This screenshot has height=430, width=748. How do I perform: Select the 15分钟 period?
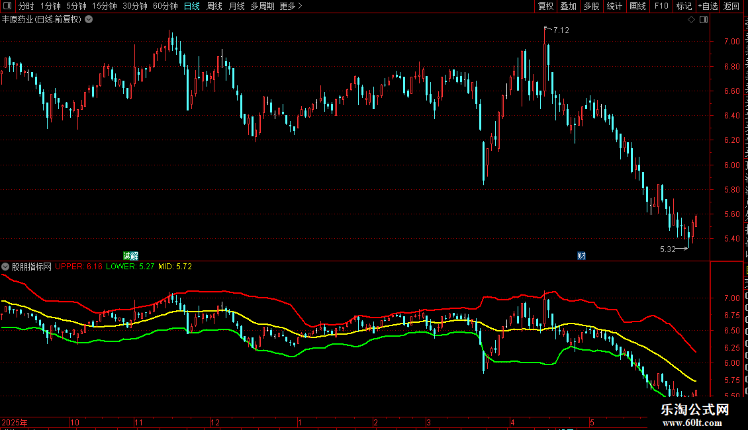click(104, 6)
